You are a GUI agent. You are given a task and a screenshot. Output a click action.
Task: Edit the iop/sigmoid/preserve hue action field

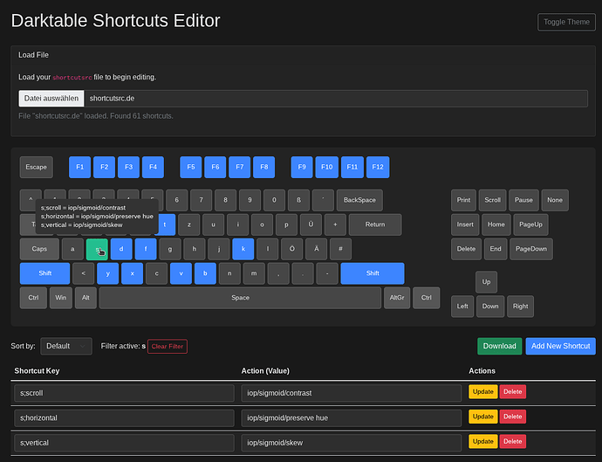(352, 417)
